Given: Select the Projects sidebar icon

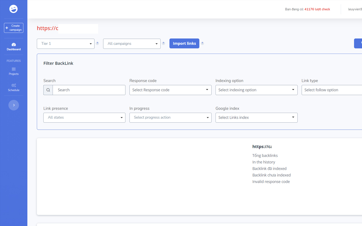Looking at the screenshot, I should tap(14, 71).
